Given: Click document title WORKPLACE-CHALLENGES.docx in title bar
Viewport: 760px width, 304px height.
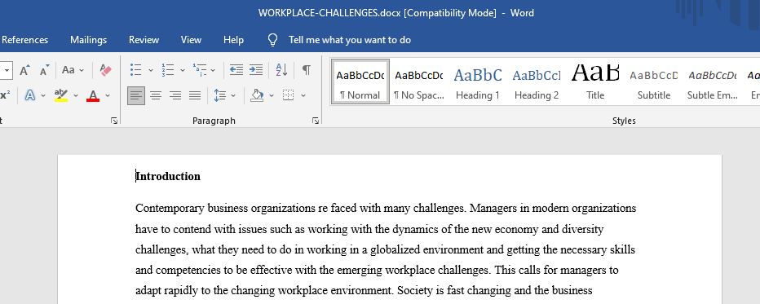Looking at the screenshot, I should click(329, 13).
